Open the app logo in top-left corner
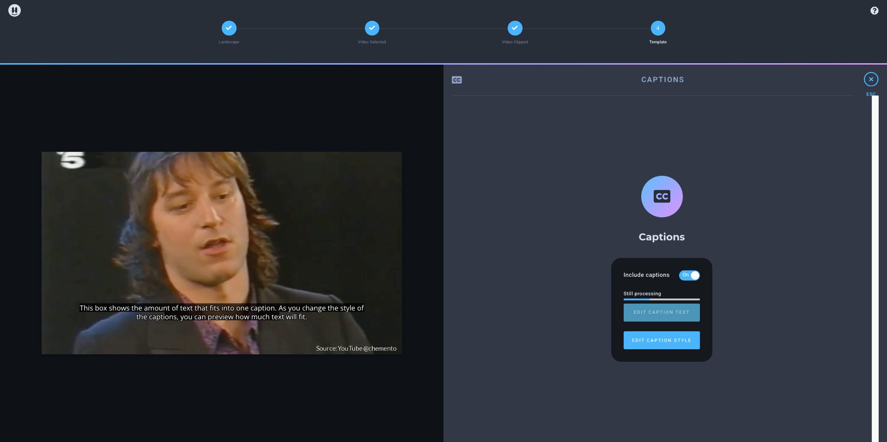This screenshot has height=442, width=887. pyautogui.click(x=14, y=10)
